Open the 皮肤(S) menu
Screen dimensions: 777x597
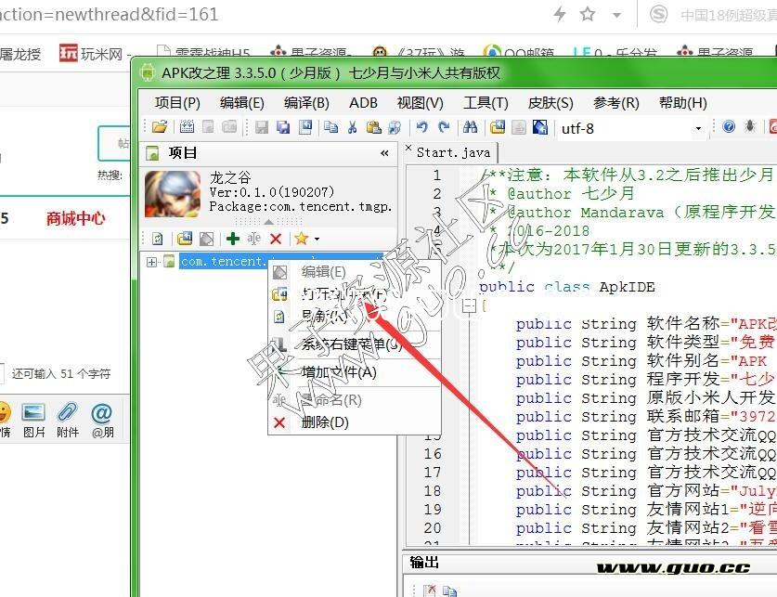[x=550, y=102]
